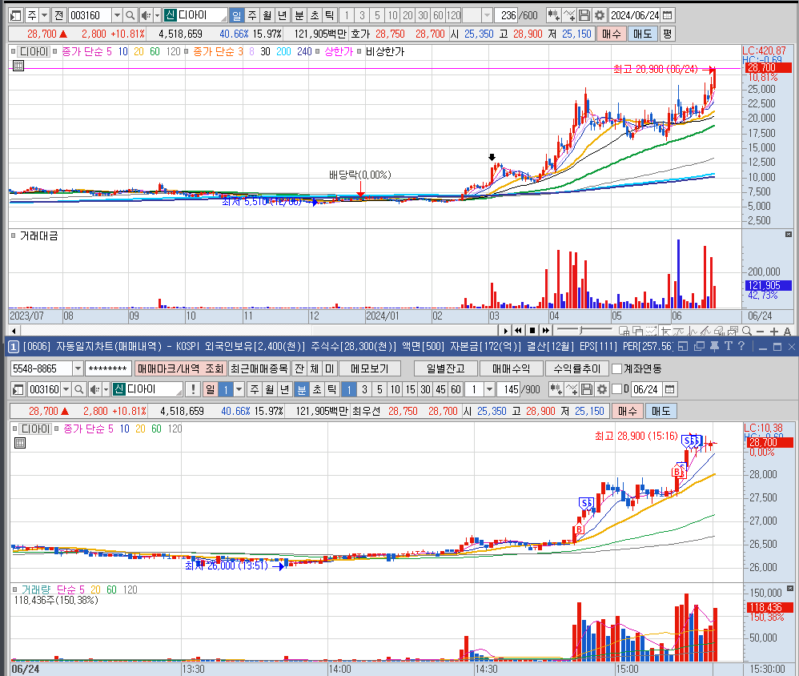The image size is (799, 676).
Task: Zoom in with plus icon under upper chart
Action: click(x=774, y=331)
